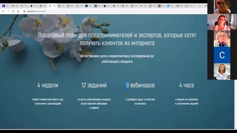Image resolution: width=237 pixels, height=133 pixels.
Task: Select the top participant video with the flower in her hair
Action: pyautogui.click(x=222, y=7)
